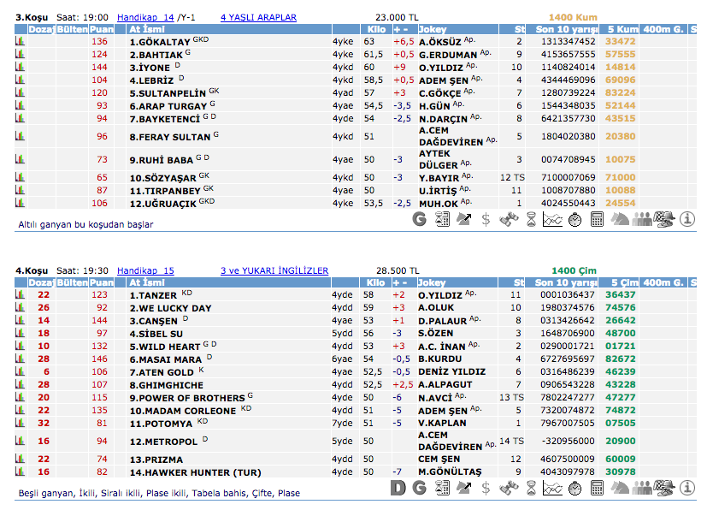Open the line graph icon under race 4
713x516 pixels.
pyautogui.click(x=552, y=489)
